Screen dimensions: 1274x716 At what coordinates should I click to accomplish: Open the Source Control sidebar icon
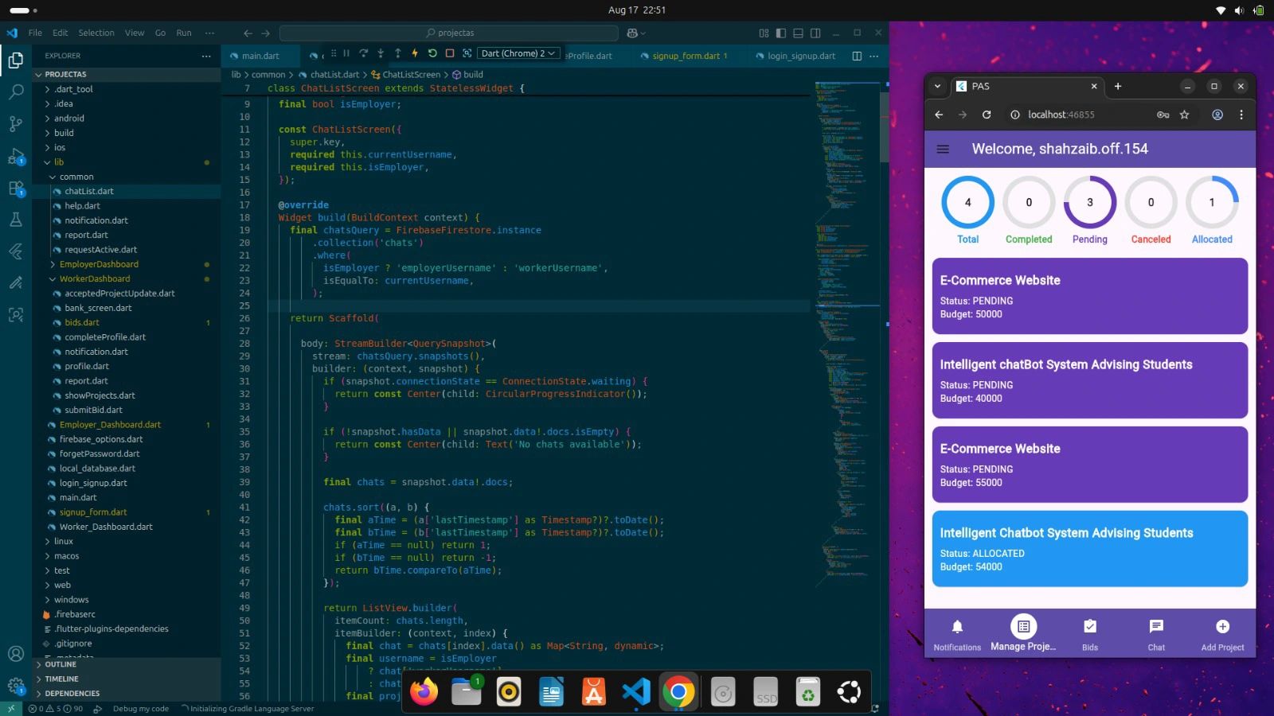pos(16,125)
